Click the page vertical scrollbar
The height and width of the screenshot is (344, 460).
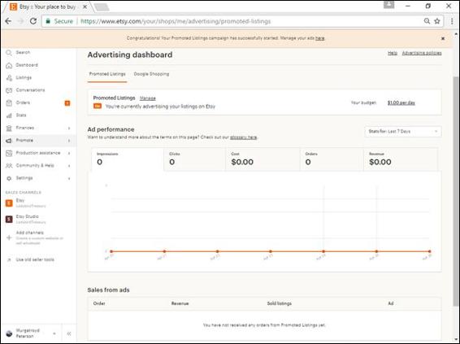click(456, 191)
